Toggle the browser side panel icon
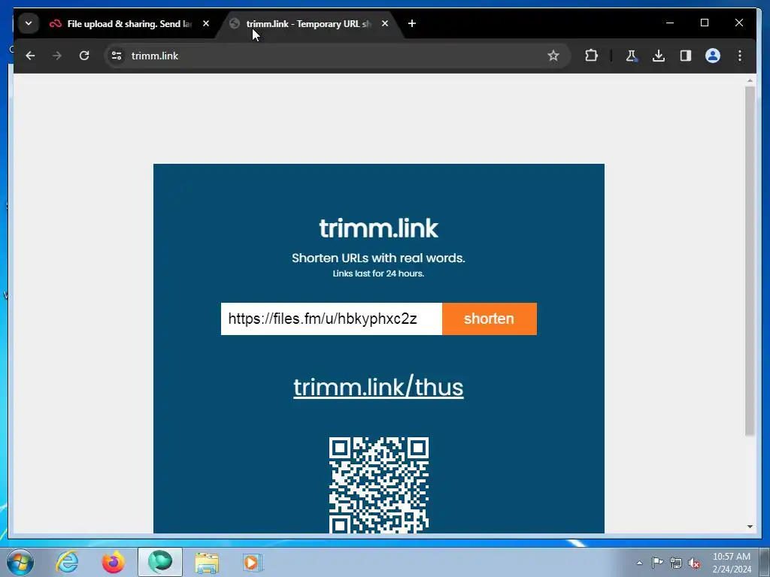The image size is (770, 577). pyautogui.click(x=686, y=56)
